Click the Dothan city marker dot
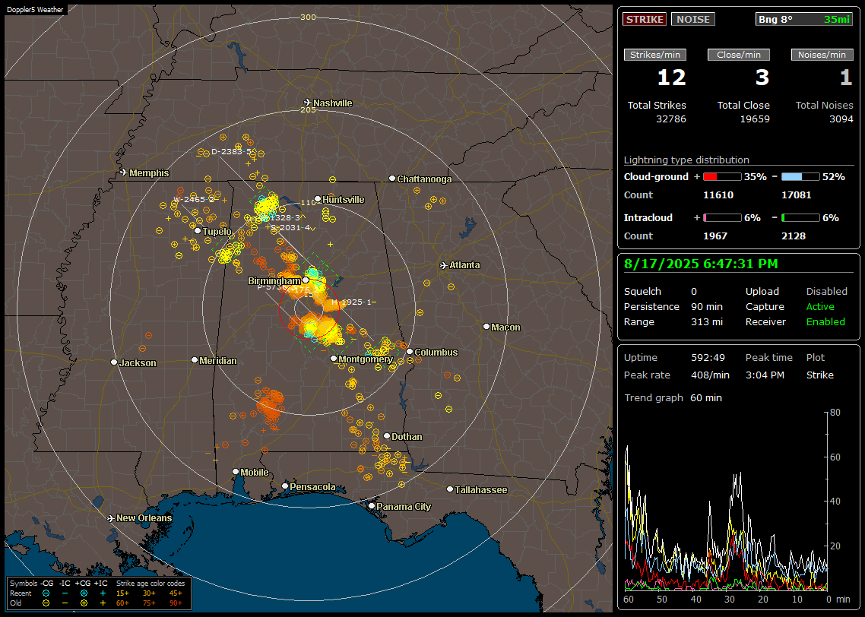The width and height of the screenshot is (865, 617). point(387,436)
